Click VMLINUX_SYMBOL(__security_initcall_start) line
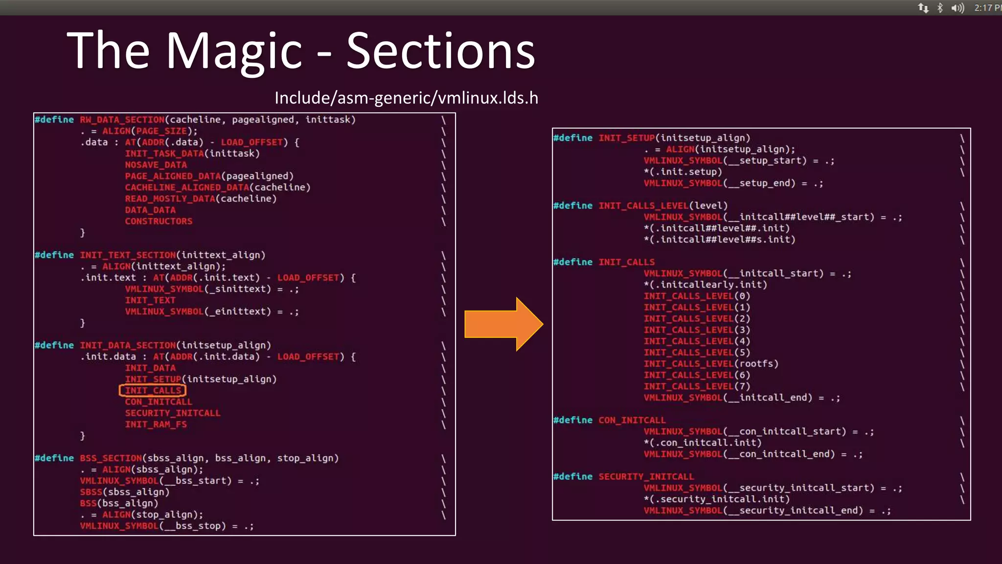The width and height of the screenshot is (1002, 564). coord(773,488)
